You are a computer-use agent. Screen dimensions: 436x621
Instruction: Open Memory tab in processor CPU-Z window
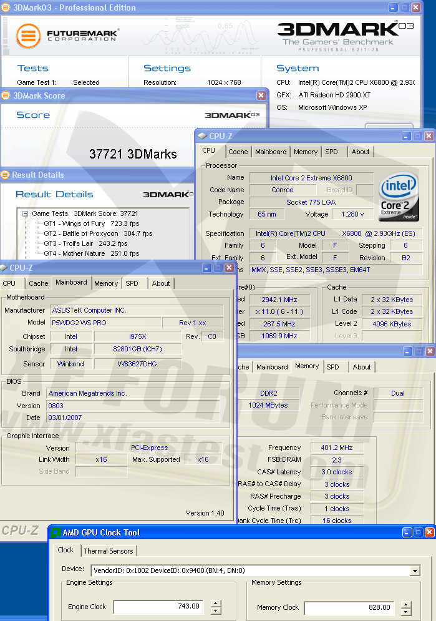pos(306,152)
